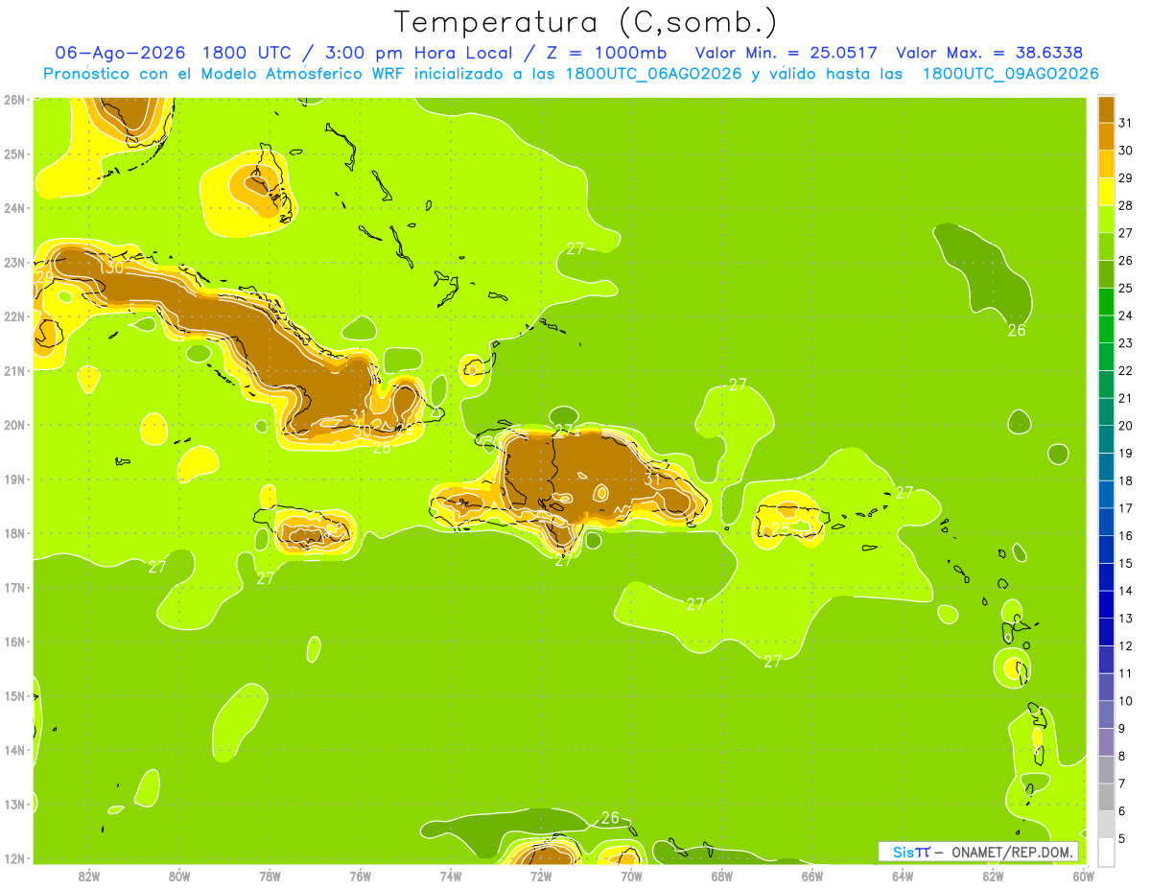Image resolution: width=1151 pixels, height=889 pixels.
Task: Click the 18N latitude label
Action: click(x=13, y=533)
